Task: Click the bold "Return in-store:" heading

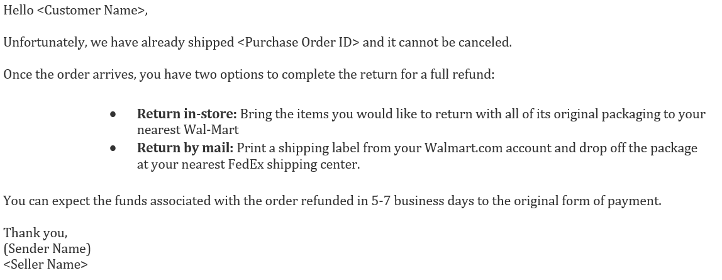Action: 187,115
